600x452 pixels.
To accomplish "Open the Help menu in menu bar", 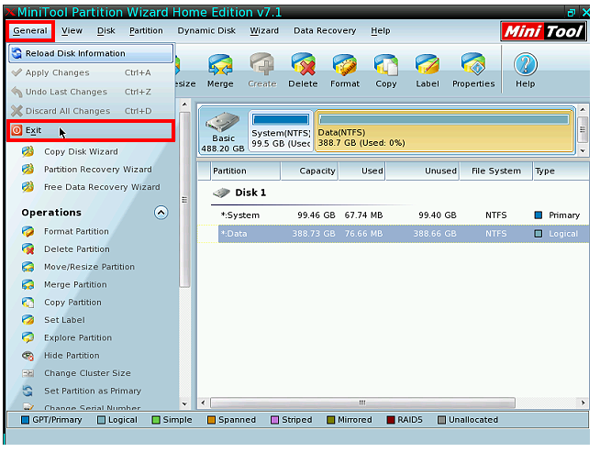I will pyautogui.click(x=381, y=30).
